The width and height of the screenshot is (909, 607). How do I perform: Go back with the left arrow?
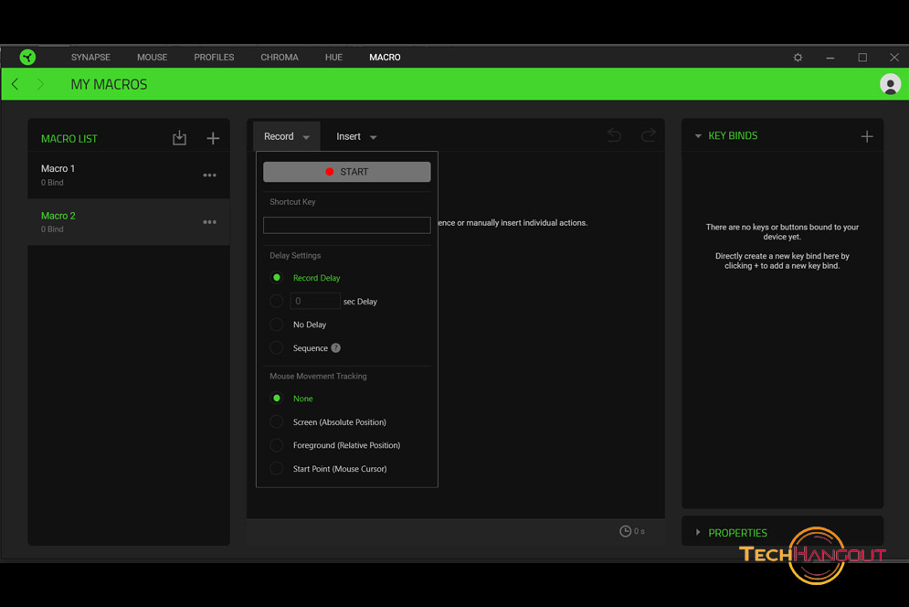click(x=15, y=84)
